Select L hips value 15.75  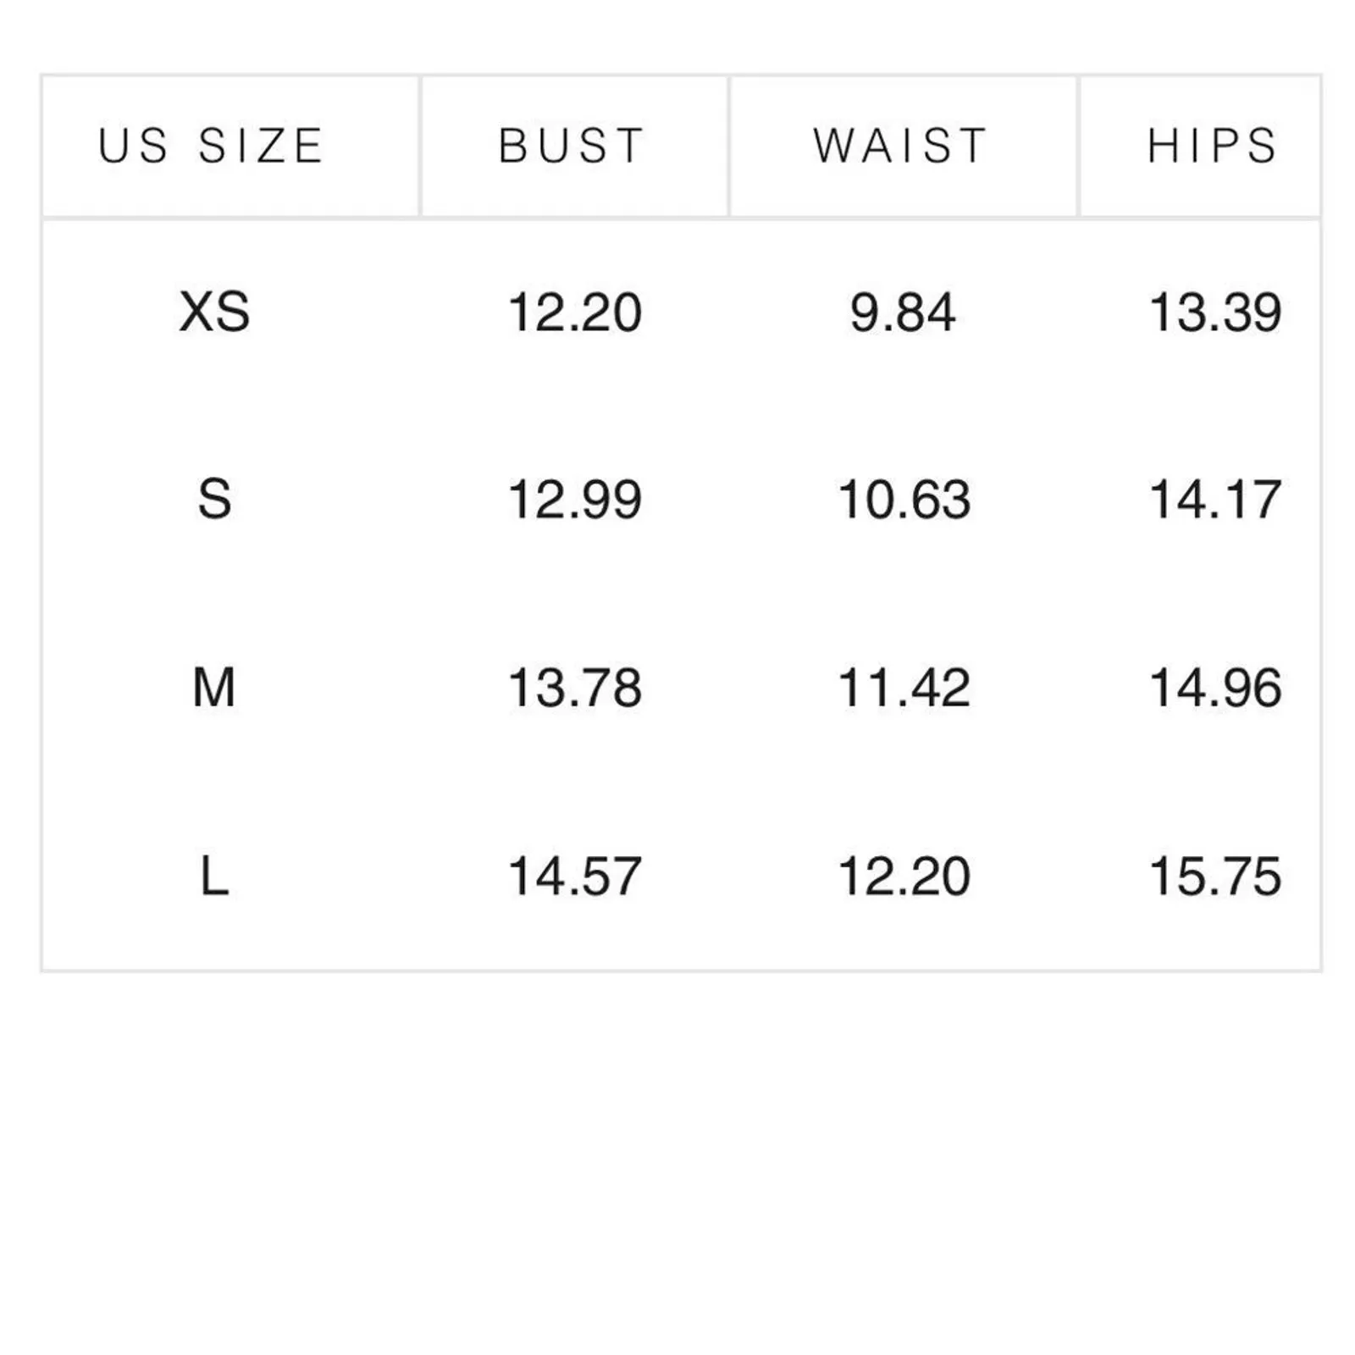[x=1214, y=876]
